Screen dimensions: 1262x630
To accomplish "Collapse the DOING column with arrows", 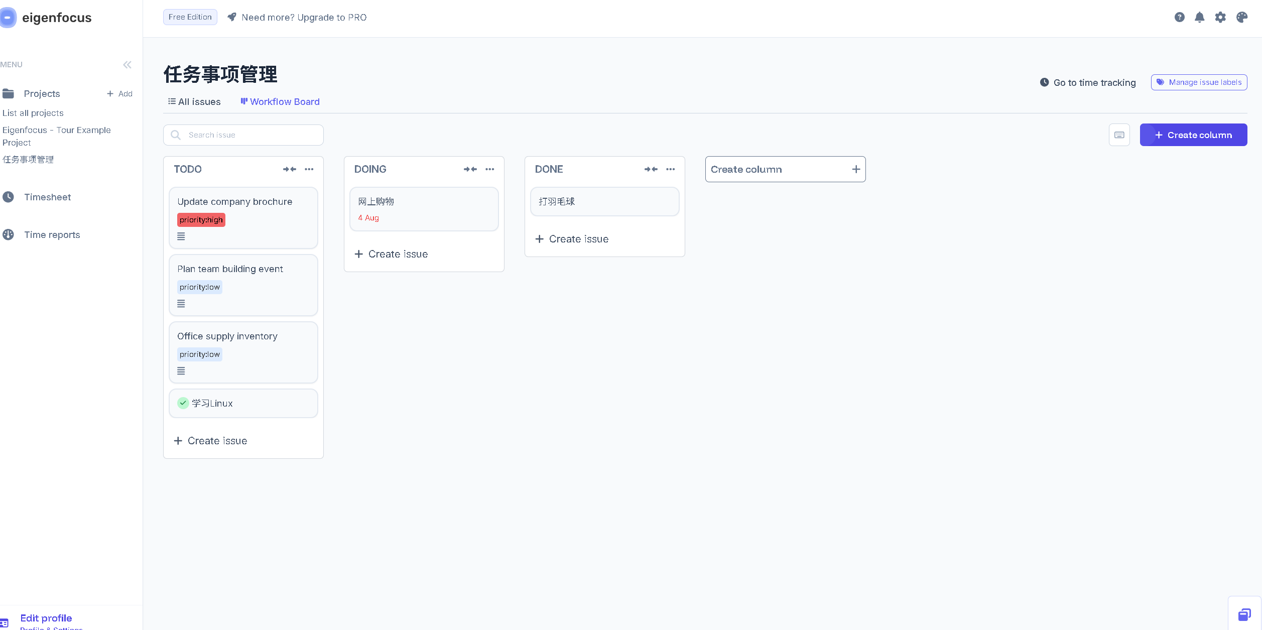I will (470, 169).
